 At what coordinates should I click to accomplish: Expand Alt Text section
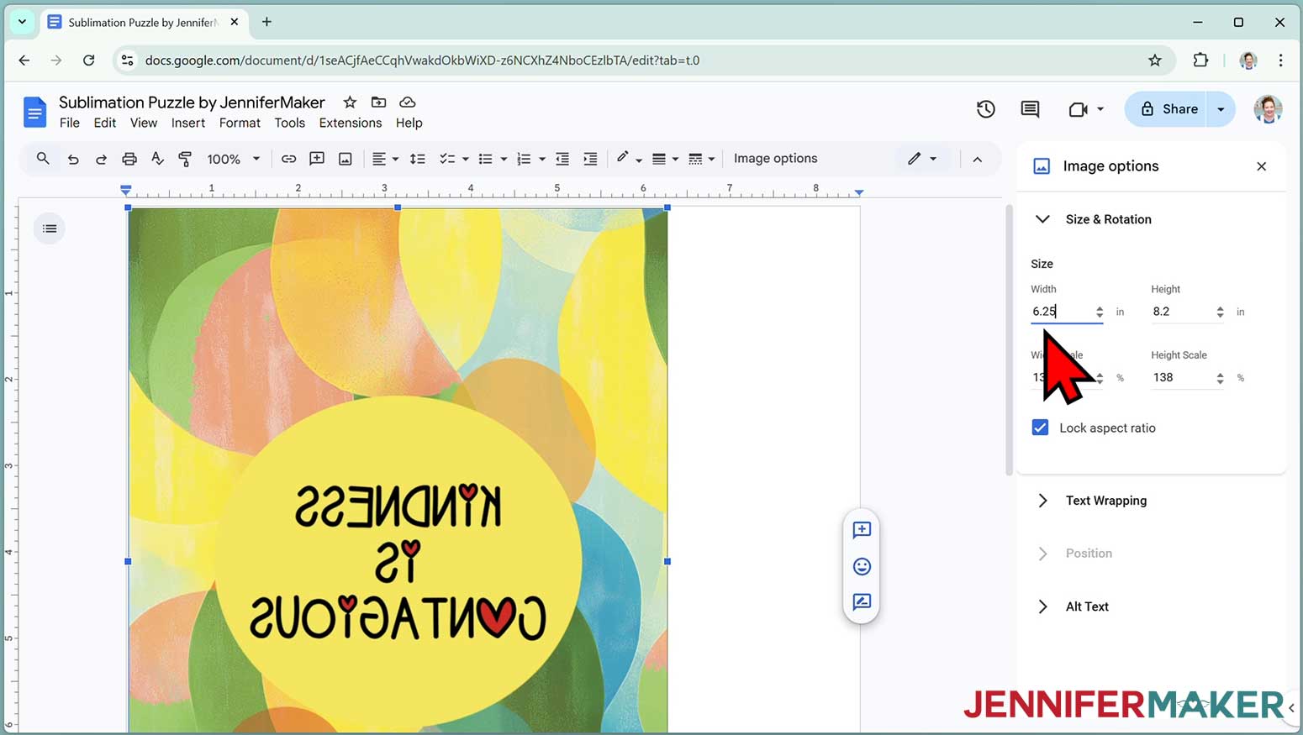pyautogui.click(x=1042, y=606)
